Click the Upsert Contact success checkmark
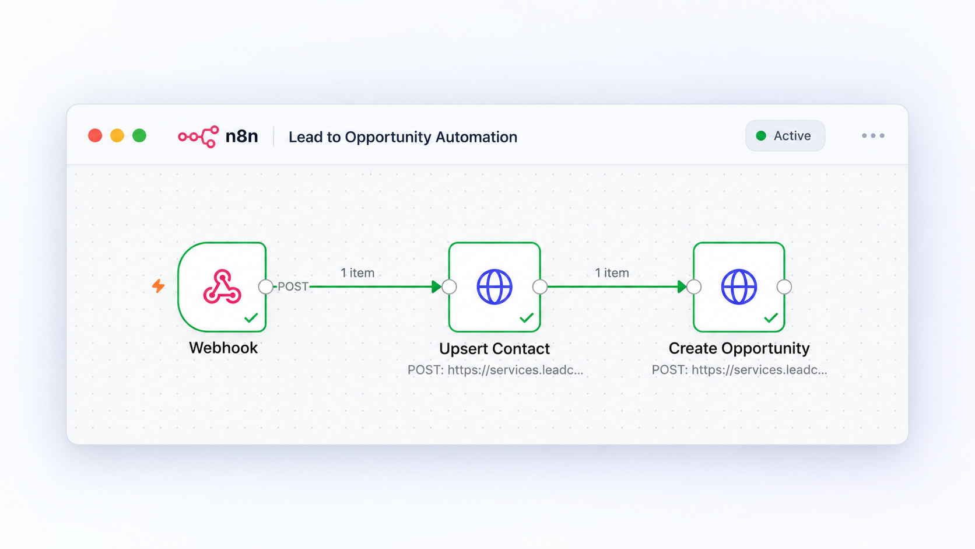975x549 pixels. pyautogui.click(x=527, y=318)
